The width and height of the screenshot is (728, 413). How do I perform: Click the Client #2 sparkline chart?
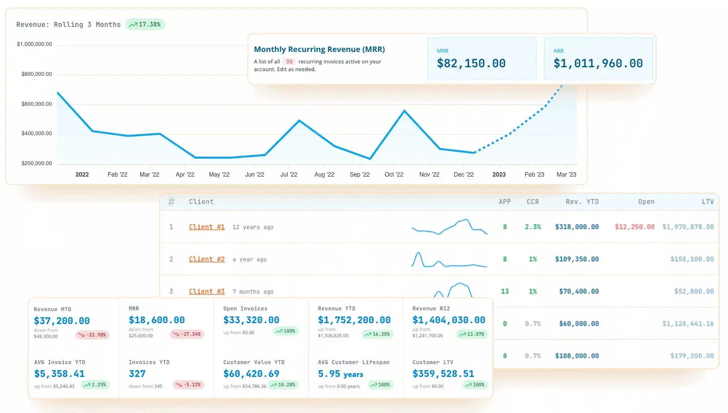tap(449, 259)
